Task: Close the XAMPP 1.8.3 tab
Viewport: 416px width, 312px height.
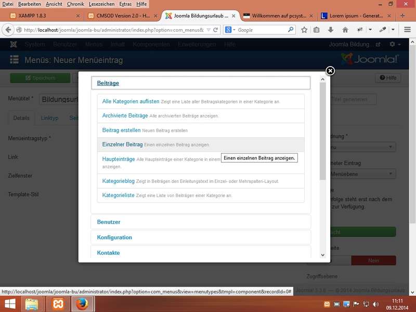Action: (x=77, y=16)
